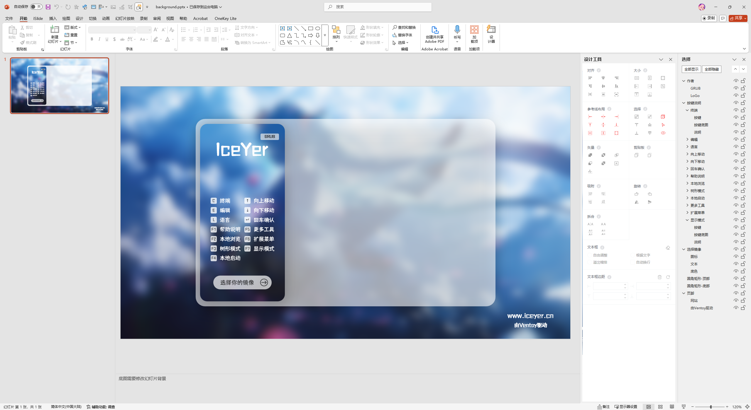Click the fit slide to window icon
The width and height of the screenshot is (751, 410).
coord(747,407)
